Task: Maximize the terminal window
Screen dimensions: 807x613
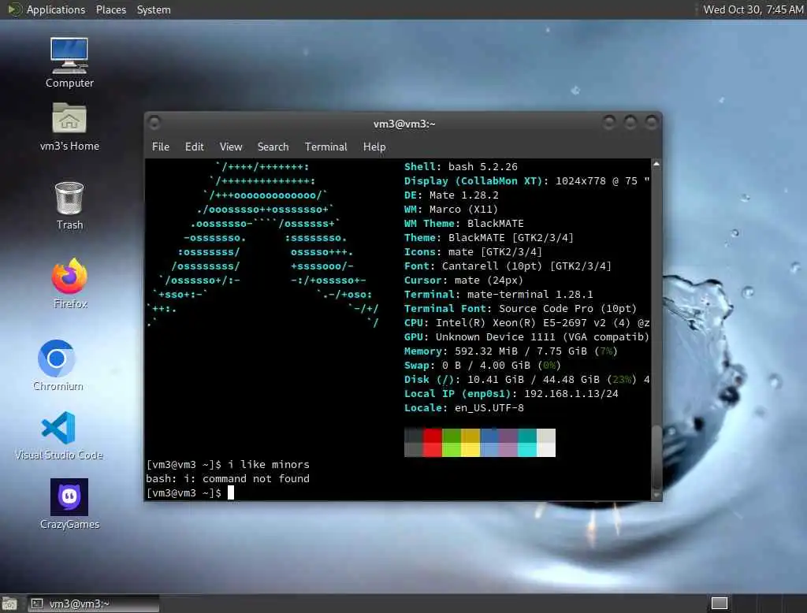Action: [x=630, y=122]
